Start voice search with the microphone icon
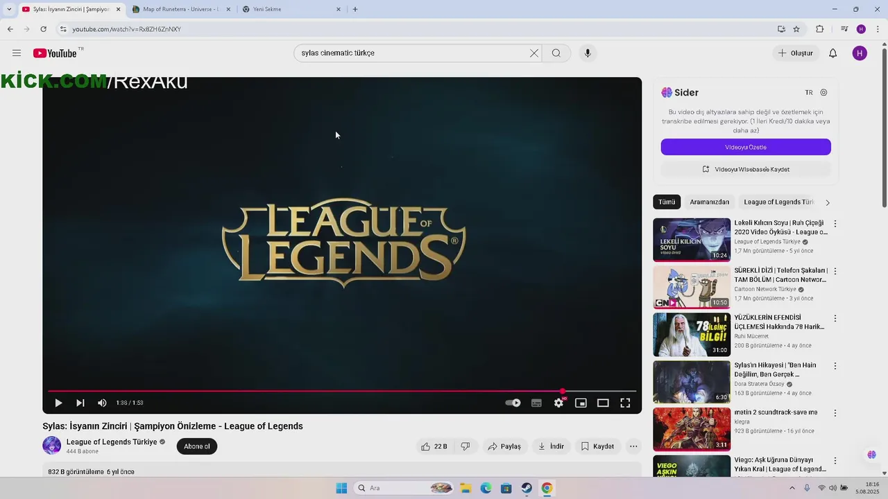Screen dimensions: 888x499 coord(588,53)
